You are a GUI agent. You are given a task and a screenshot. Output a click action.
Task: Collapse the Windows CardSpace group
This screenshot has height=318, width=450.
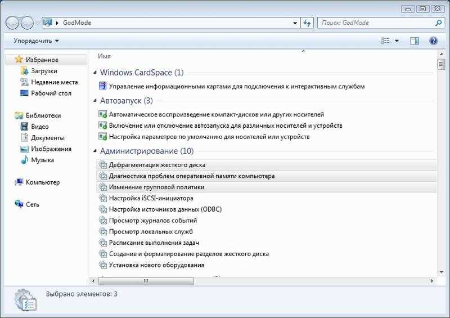pyautogui.click(x=95, y=73)
